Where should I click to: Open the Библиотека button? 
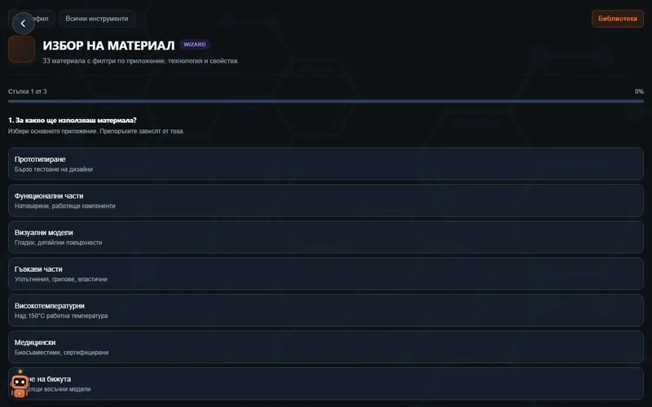(x=618, y=19)
